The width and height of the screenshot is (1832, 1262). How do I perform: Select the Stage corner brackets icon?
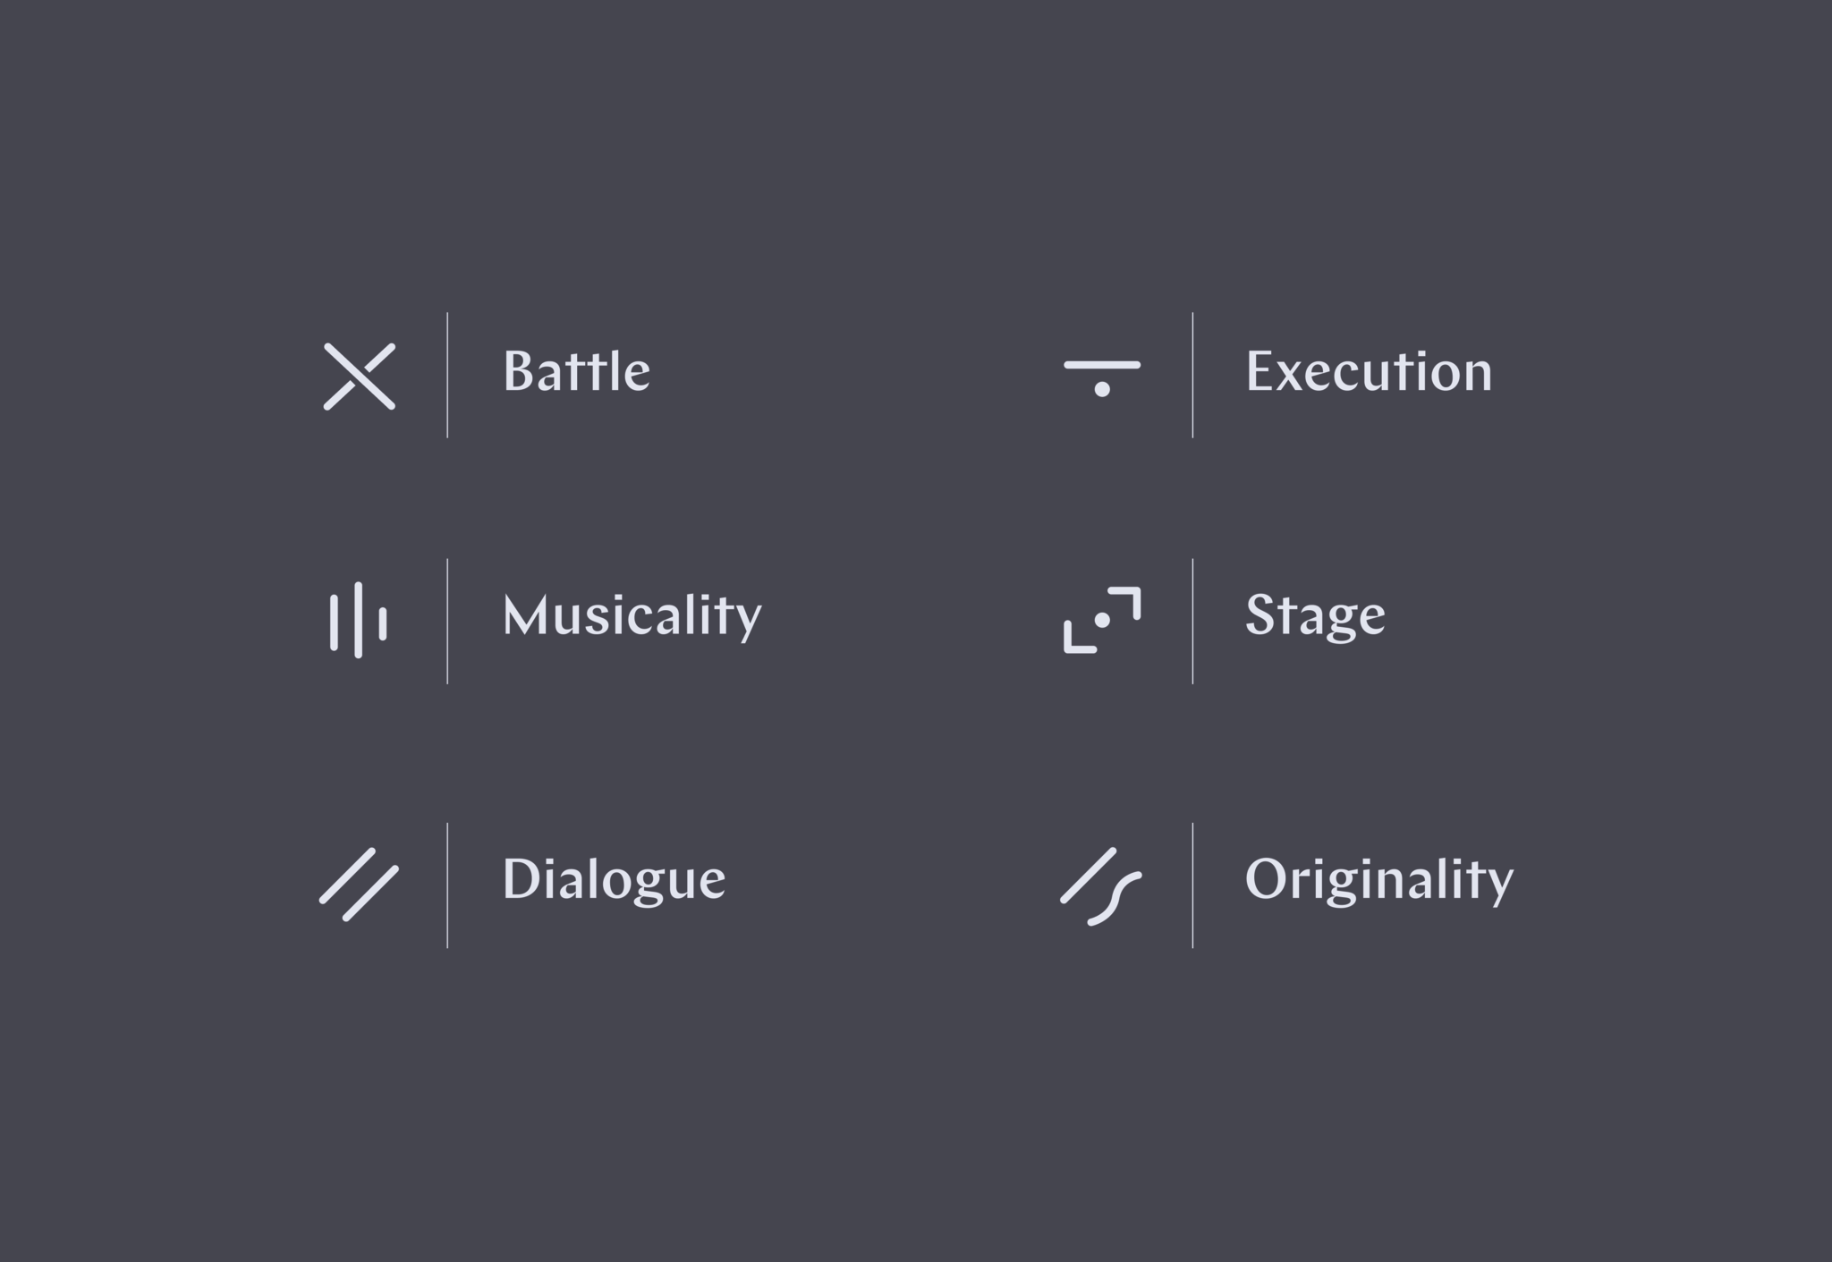pyautogui.click(x=1102, y=620)
